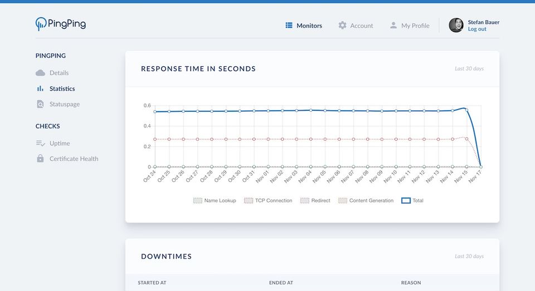The image size is (535, 291).
Task: Click Stefan Bauer's avatar photo
Action: pos(456,25)
